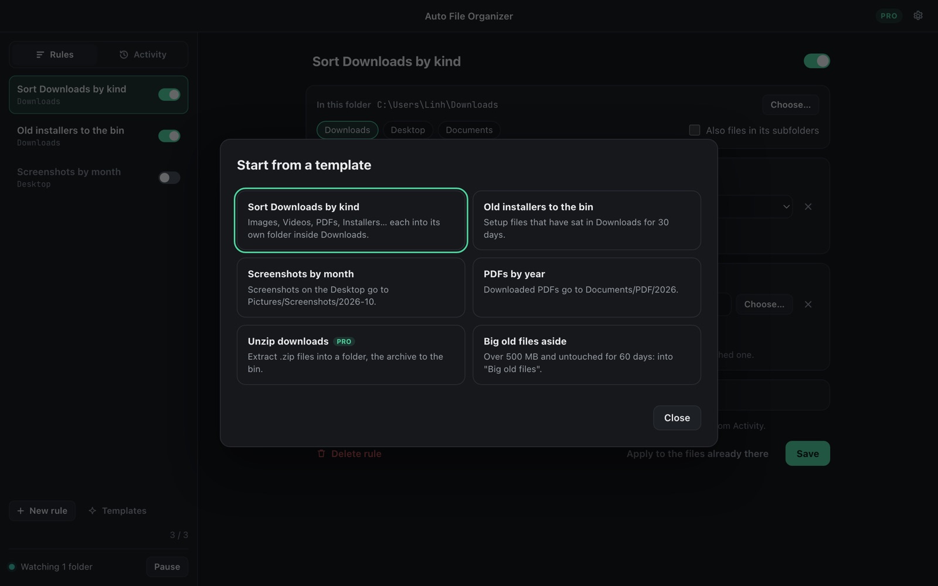Open settings gear icon
The image size is (938, 586).
tap(918, 16)
